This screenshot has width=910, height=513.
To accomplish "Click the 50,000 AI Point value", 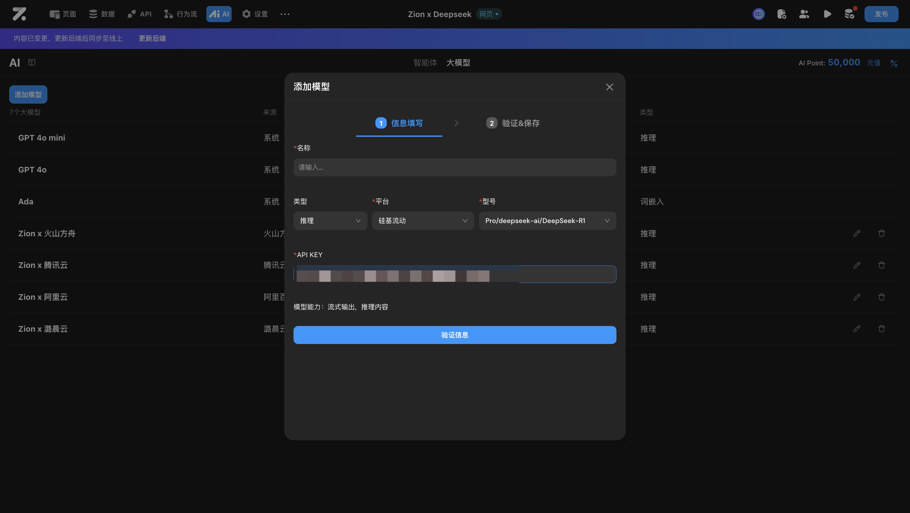I will click(844, 63).
